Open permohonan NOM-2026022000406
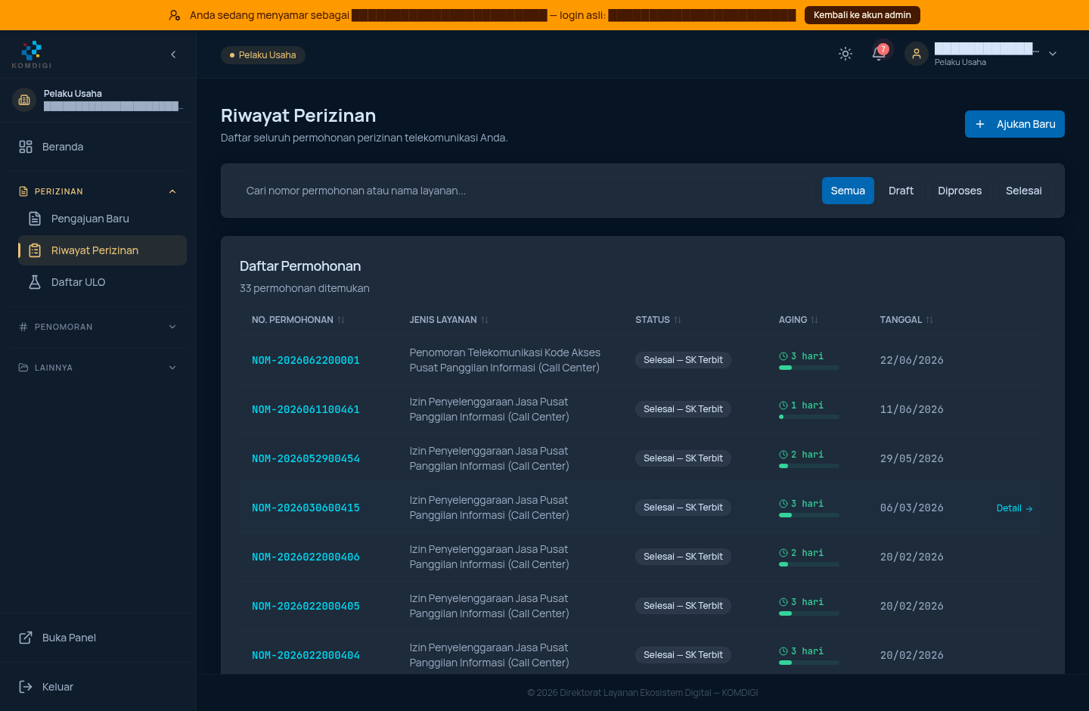This screenshot has width=1089, height=711. 306,557
